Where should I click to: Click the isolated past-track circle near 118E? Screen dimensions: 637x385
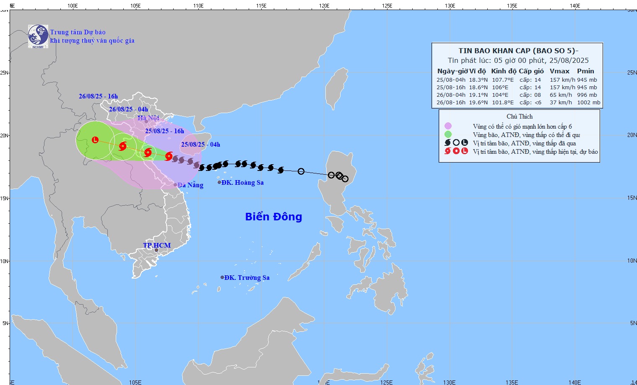301,171
